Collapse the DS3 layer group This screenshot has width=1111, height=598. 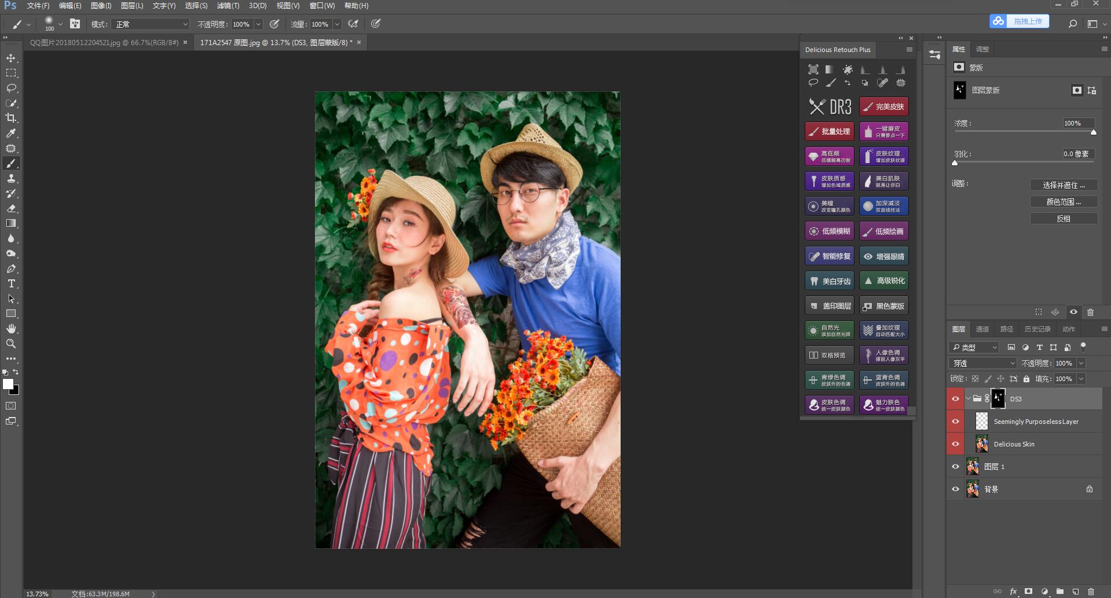click(968, 398)
